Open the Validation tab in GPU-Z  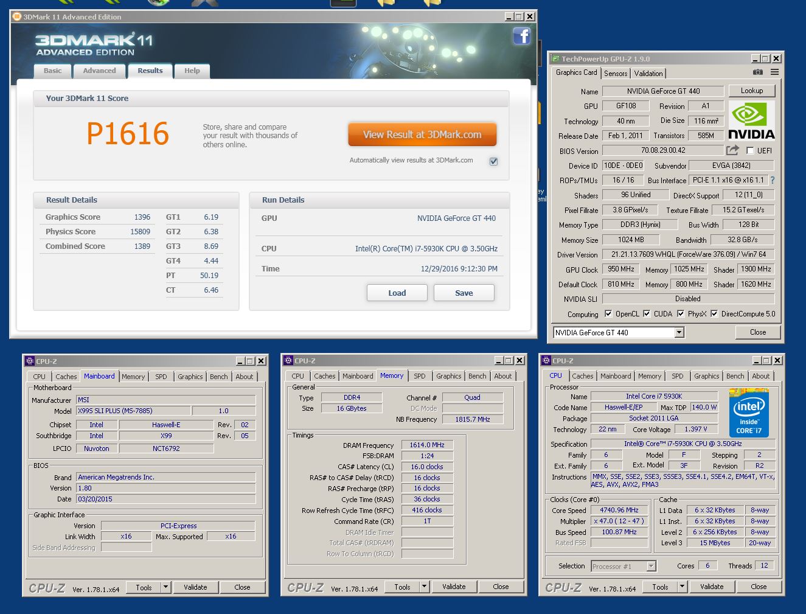point(648,74)
